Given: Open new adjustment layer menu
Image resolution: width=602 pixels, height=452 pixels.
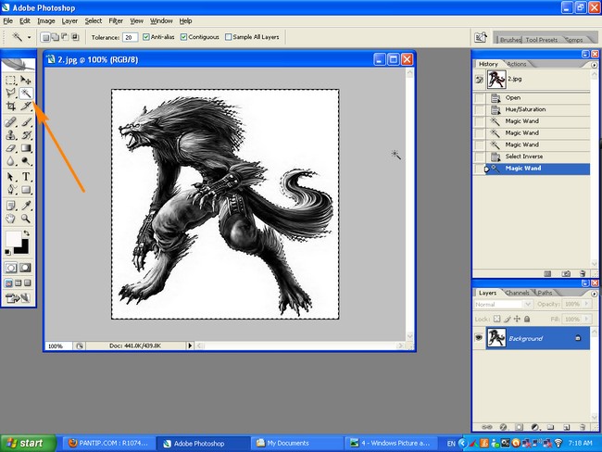Looking at the screenshot, I should 535,427.
